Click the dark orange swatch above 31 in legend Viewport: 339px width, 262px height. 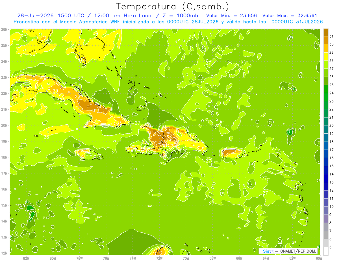[x=326, y=32]
